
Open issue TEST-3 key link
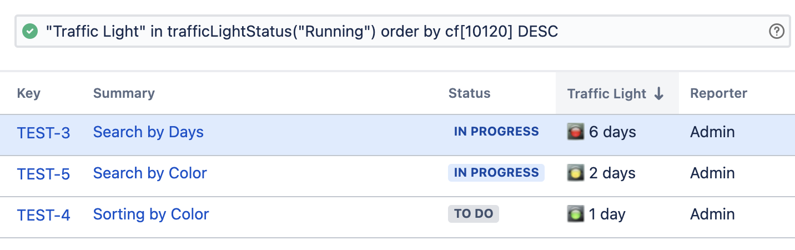[x=43, y=133]
